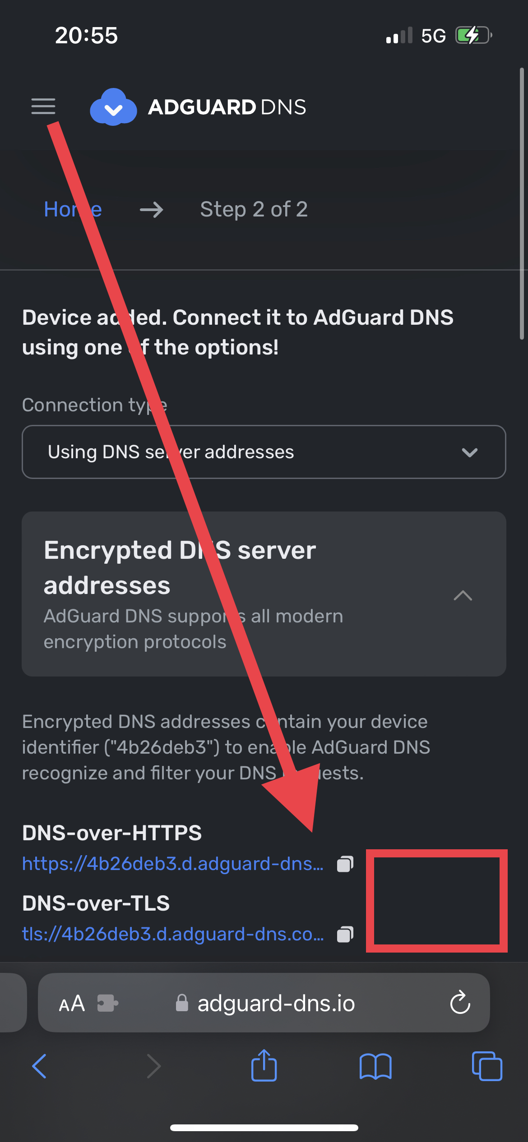Screen dimensions: 528x1142
Task: Select the Home breadcrumb
Action: pyautogui.click(x=72, y=209)
